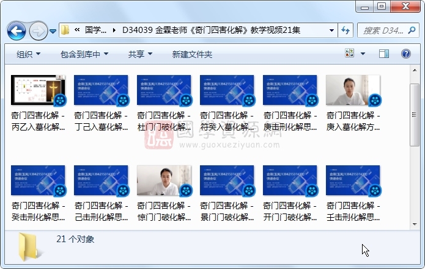Screen dimensions: 425x269
Task: Select video 景门门破化解 thumbnail
Action: coord(227,181)
